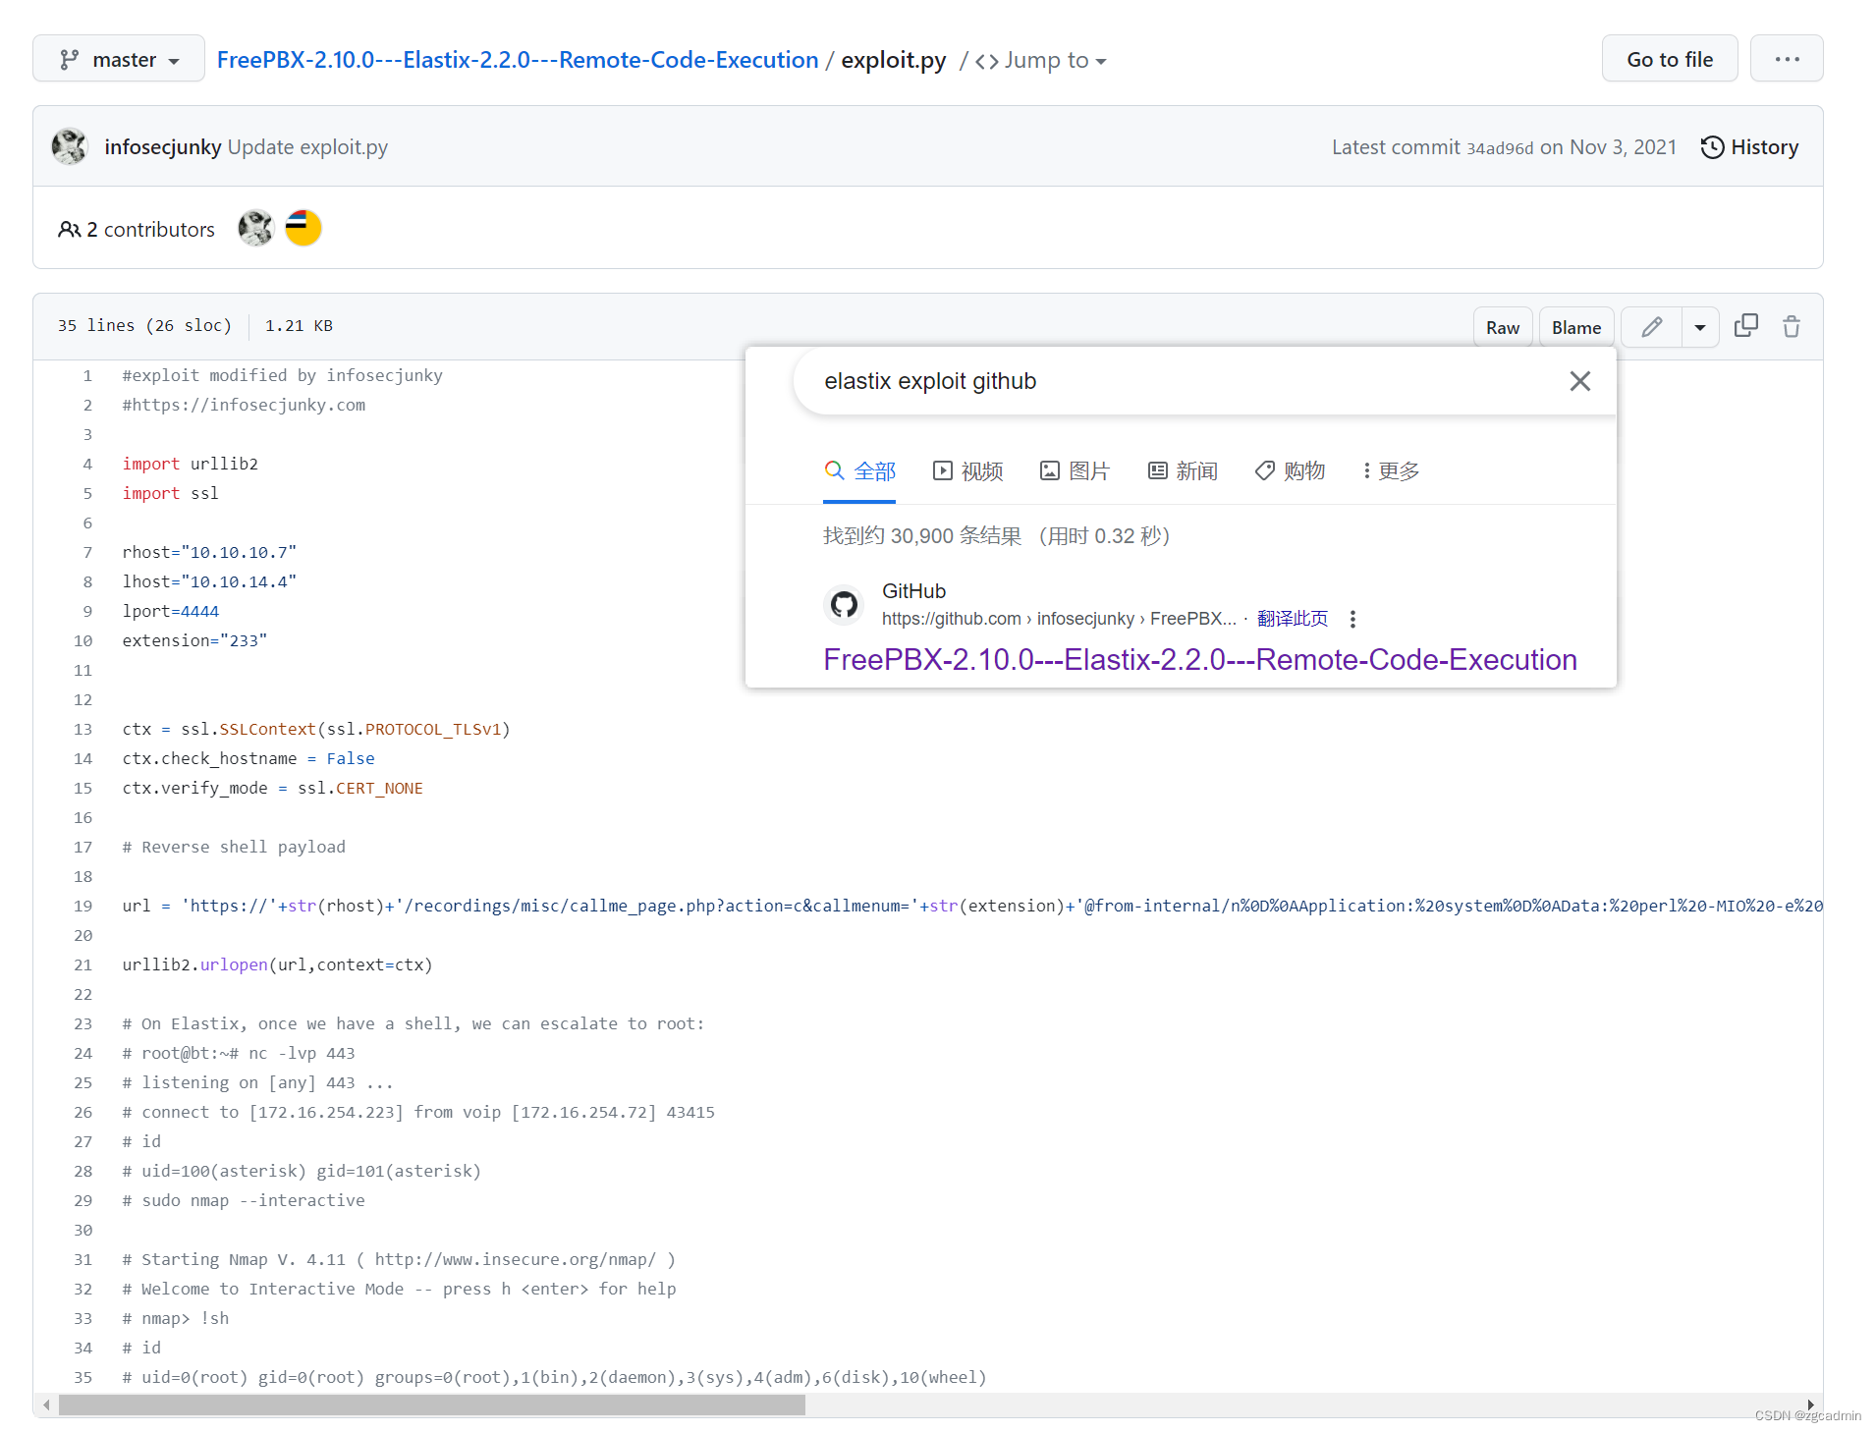This screenshot has width=1876, height=1432.
Task: Open the infosecjunky author name link
Action: (x=163, y=147)
